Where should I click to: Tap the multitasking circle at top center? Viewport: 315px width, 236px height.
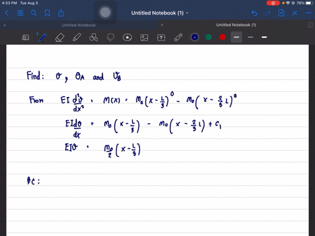105,12
